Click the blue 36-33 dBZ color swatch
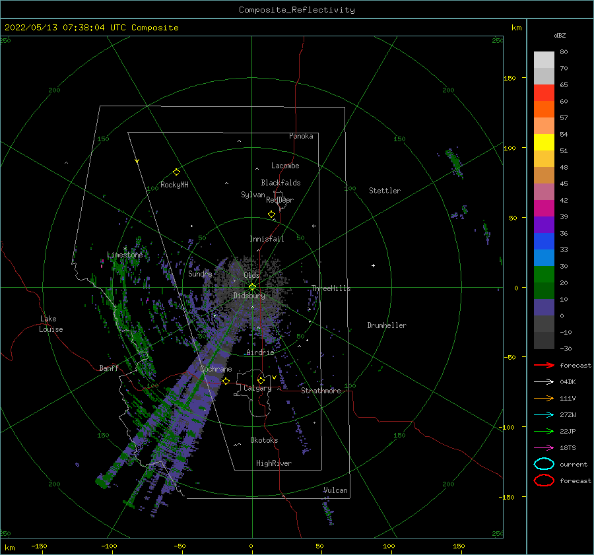 pyautogui.click(x=544, y=242)
